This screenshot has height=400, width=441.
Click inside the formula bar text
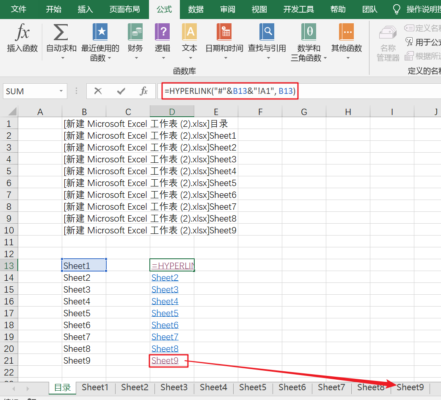click(230, 91)
